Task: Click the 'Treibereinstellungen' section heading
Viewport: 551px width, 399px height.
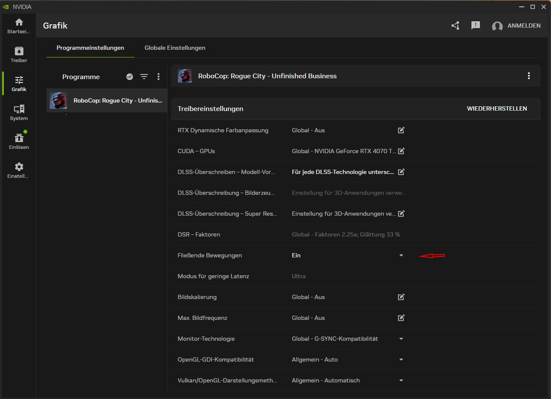Action: coord(211,108)
